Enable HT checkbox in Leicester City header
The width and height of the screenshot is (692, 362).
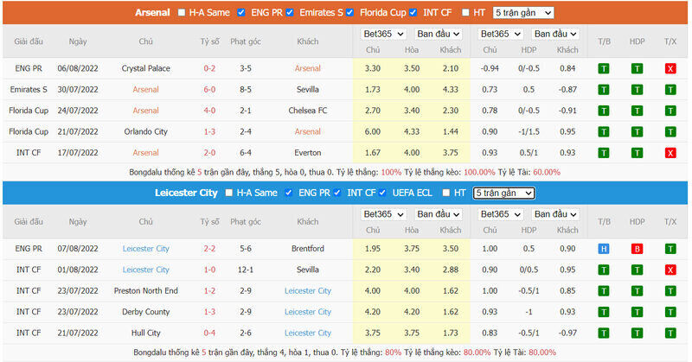click(x=446, y=193)
